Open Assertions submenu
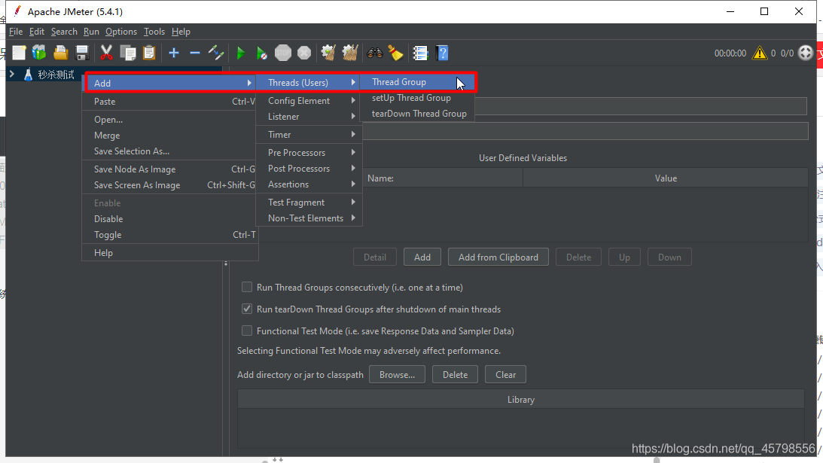This screenshot has width=823, height=463. (x=309, y=184)
